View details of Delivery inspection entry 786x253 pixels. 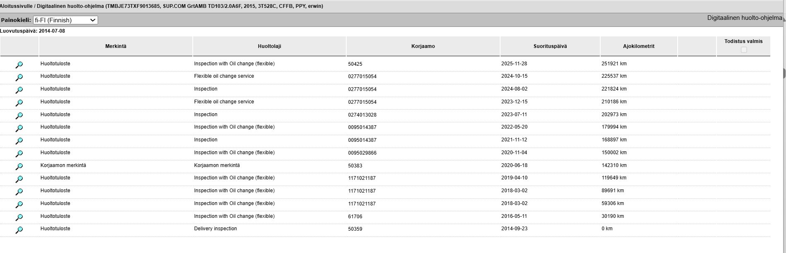tap(19, 230)
